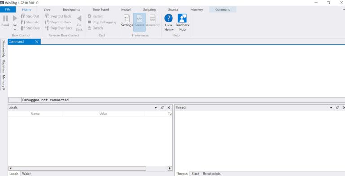The image size is (345, 176).
Task: Open the Threads panel options dropdown
Action: [x=331, y=108]
